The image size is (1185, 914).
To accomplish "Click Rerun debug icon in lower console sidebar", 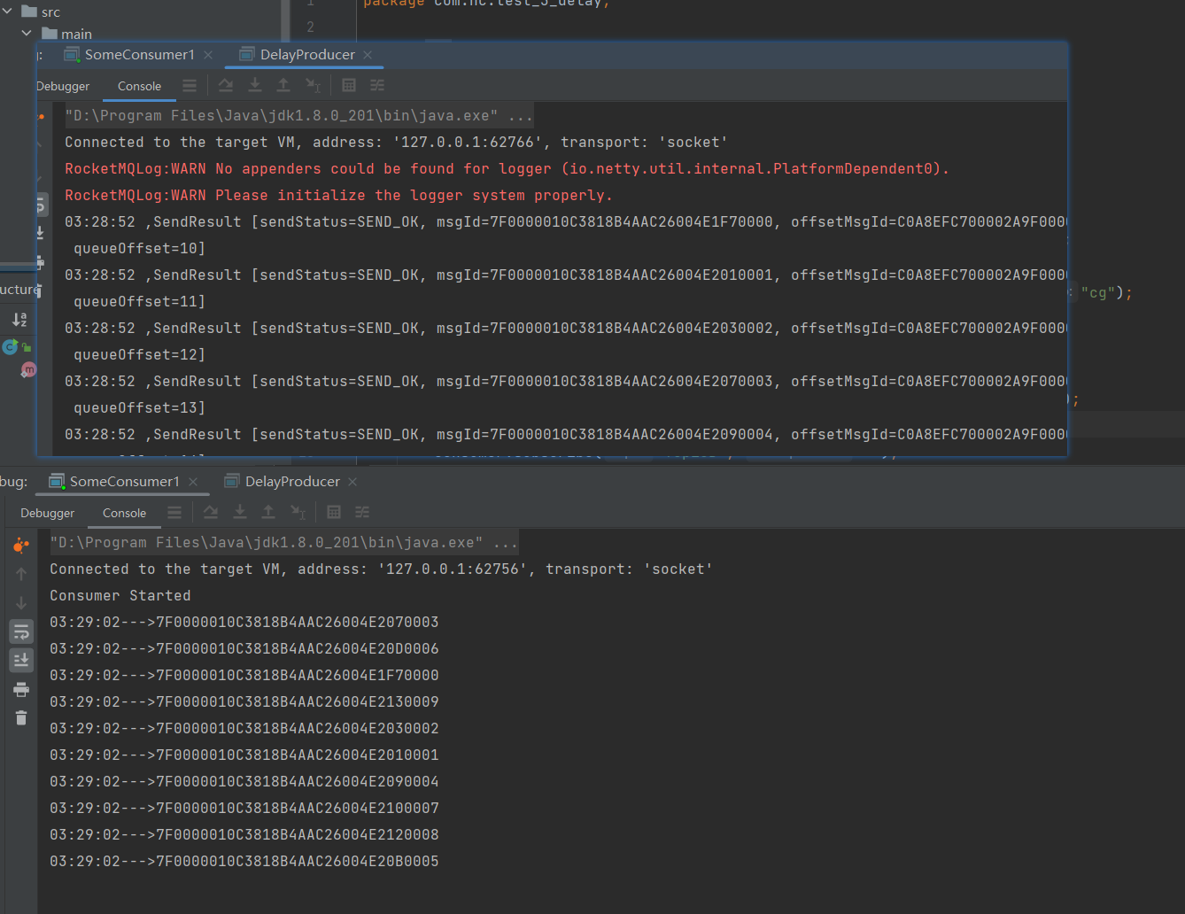I will [x=21, y=546].
